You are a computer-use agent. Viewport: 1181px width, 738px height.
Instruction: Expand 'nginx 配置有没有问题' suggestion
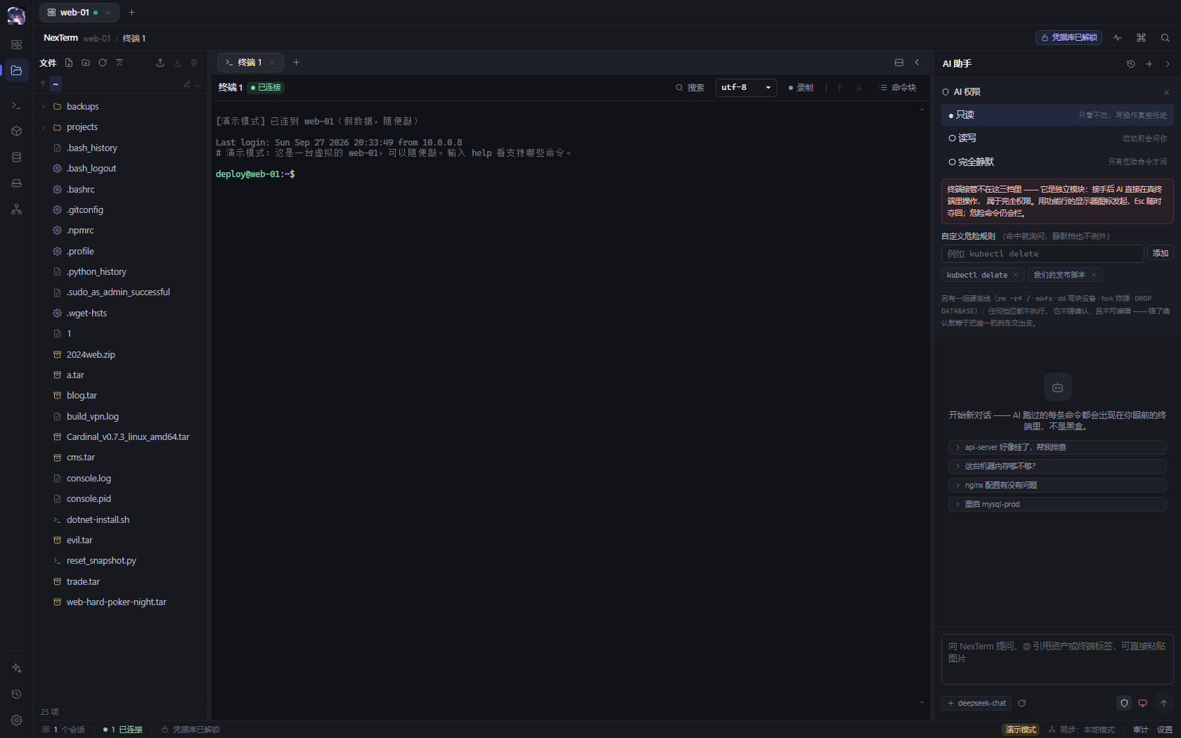1057,485
